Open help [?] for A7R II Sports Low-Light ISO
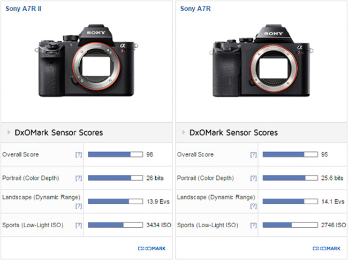The image size is (348, 260). 79,225
